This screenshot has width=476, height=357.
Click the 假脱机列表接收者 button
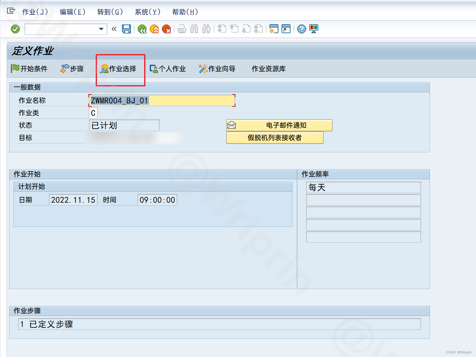pyautogui.click(x=275, y=138)
